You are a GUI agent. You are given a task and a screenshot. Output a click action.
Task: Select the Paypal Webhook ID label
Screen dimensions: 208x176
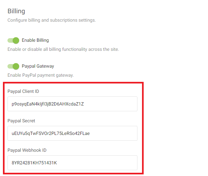pos(27,150)
